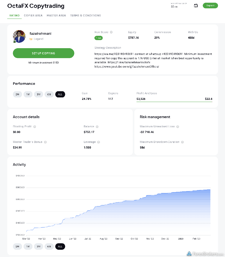Click the fazalrehmani username
This screenshot has height=257, width=225.
40,34
